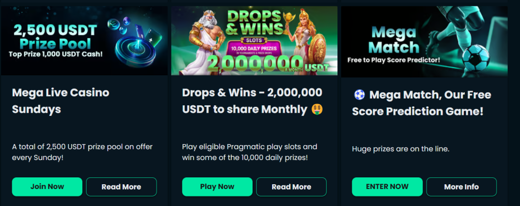Join Now for Mega Live Casino Sundays

point(47,187)
